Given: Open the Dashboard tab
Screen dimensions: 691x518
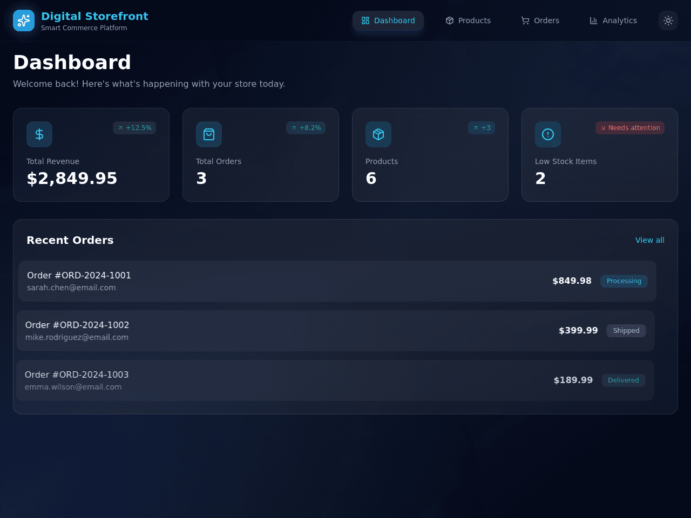Looking at the screenshot, I should tap(388, 21).
